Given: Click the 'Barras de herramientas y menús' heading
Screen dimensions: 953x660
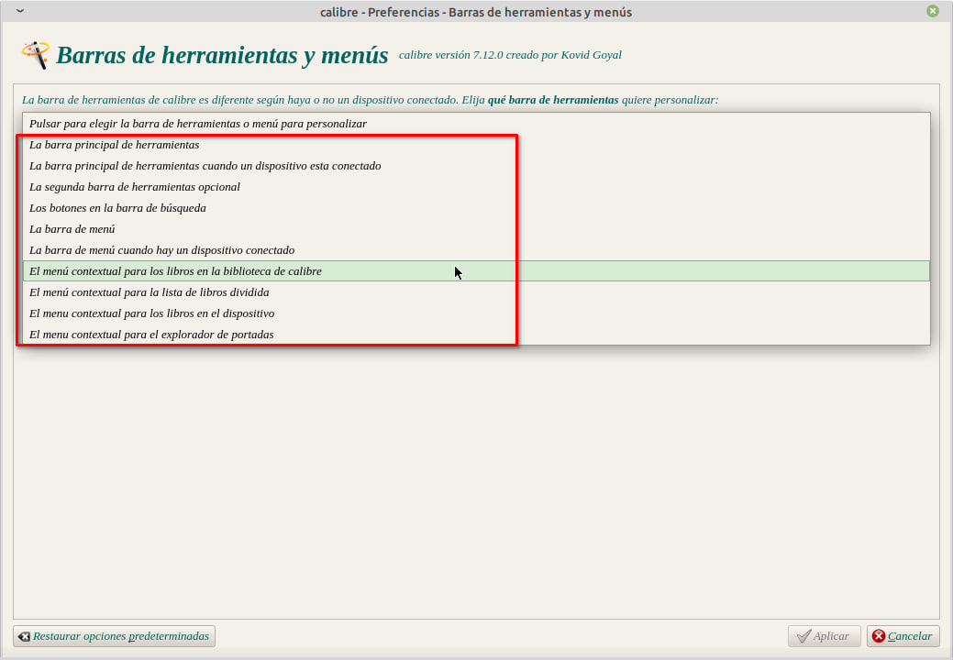Looking at the screenshot, I should click(x=223, y=55).
